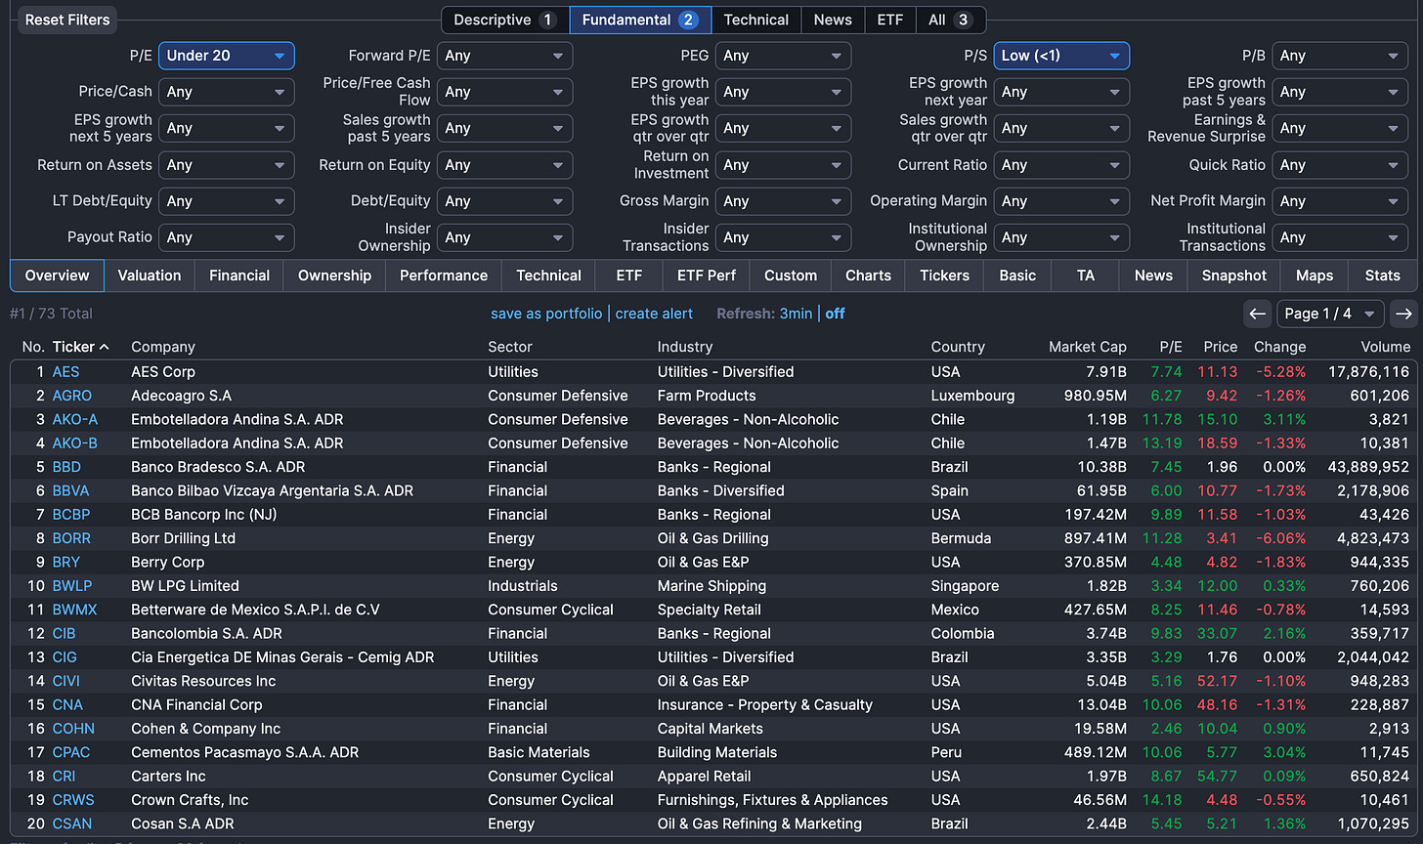Open the Price/Cash dropdown
The width and height of the screenshot is (1423, 844).
tap(226, 92)
